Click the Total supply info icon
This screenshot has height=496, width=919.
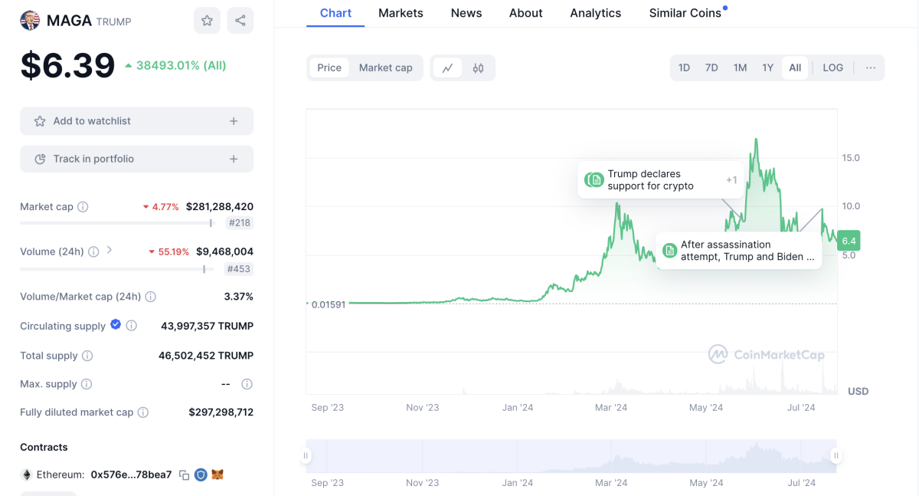87,356
